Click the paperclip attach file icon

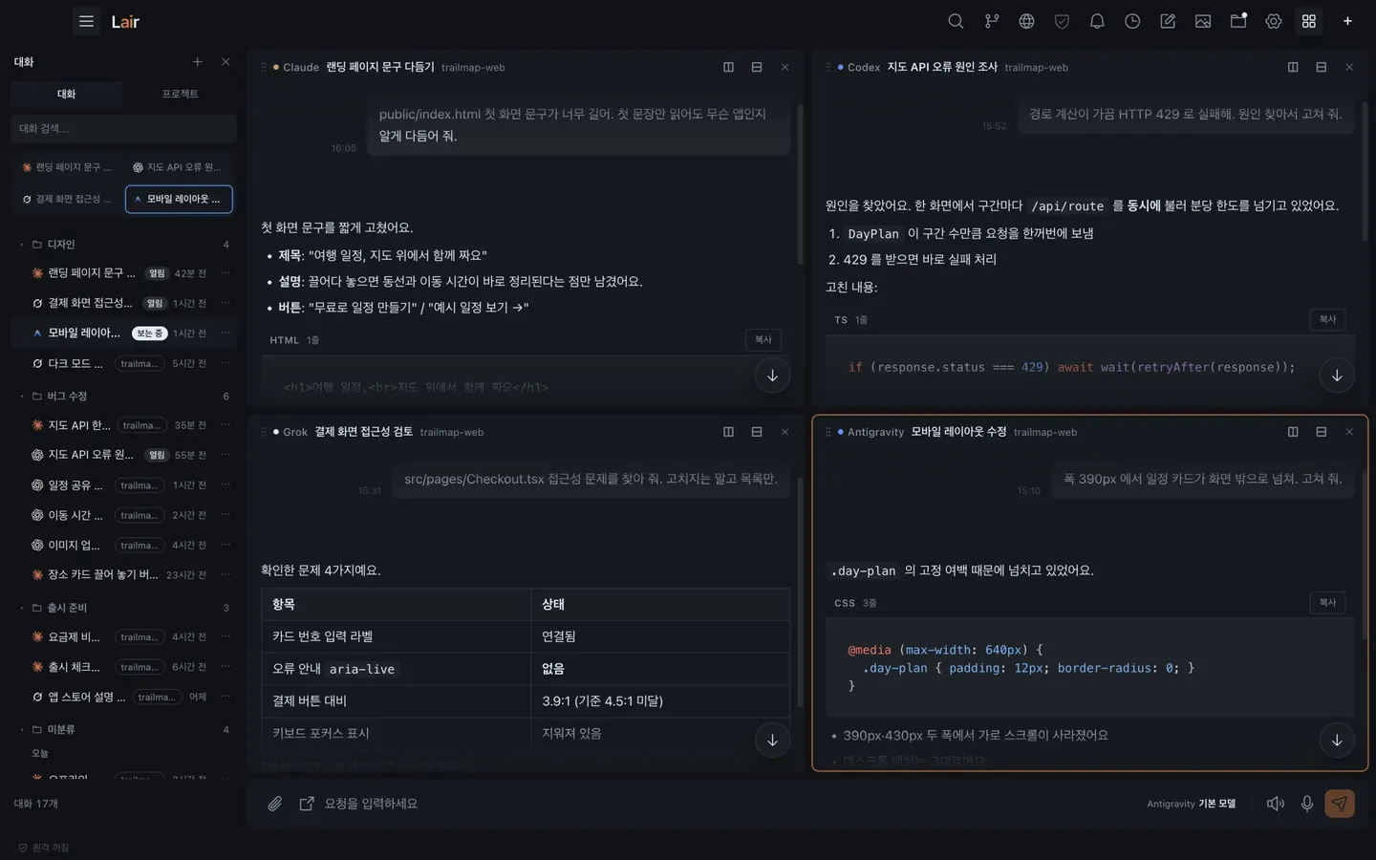tap(274, 804)
